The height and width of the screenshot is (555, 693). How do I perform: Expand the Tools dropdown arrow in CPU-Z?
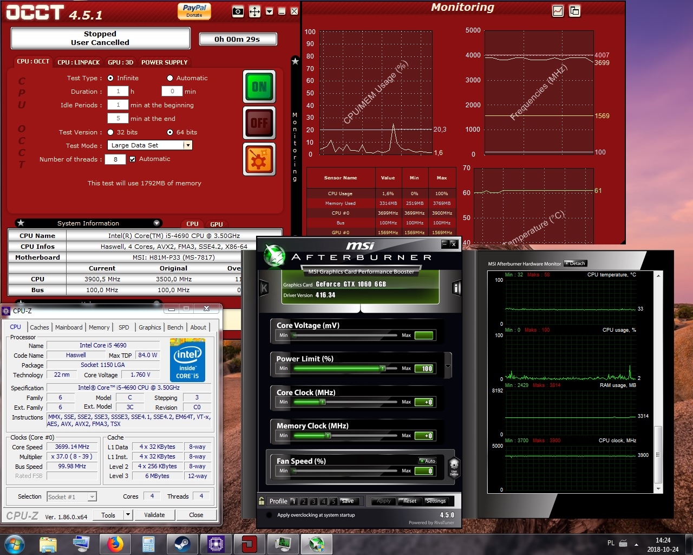point(128,515)
